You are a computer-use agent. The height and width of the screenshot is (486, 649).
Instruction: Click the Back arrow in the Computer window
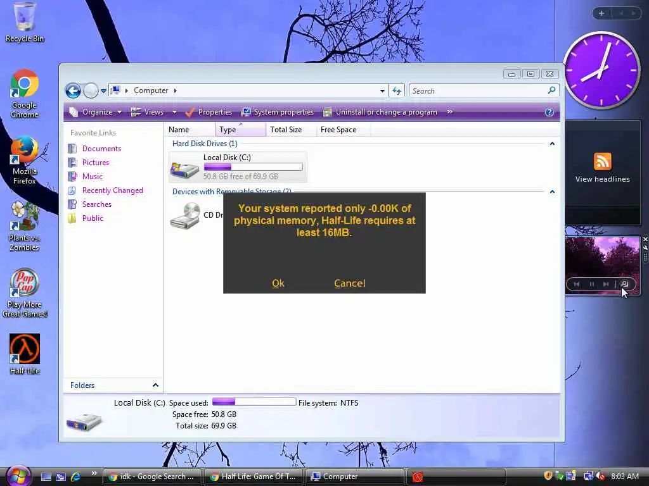click(74, 90)
